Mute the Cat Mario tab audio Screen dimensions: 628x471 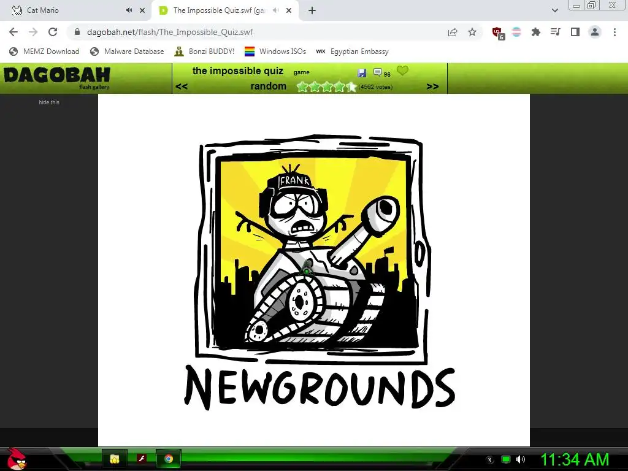point(129,10)
